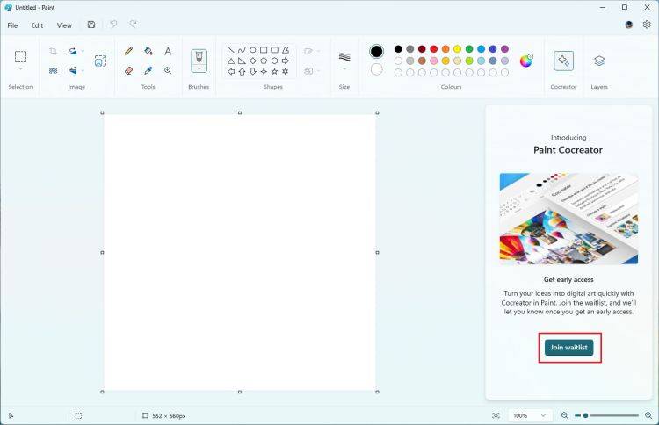Select the Color picker eyedropper tool
Viewport: 659px width, 425px height.
click(x=148, y=70)
